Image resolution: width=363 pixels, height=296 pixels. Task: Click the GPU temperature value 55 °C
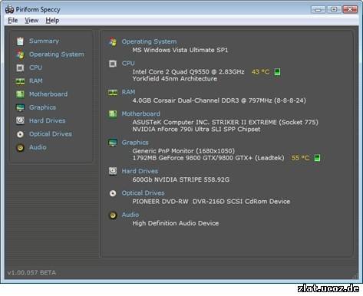301,158
